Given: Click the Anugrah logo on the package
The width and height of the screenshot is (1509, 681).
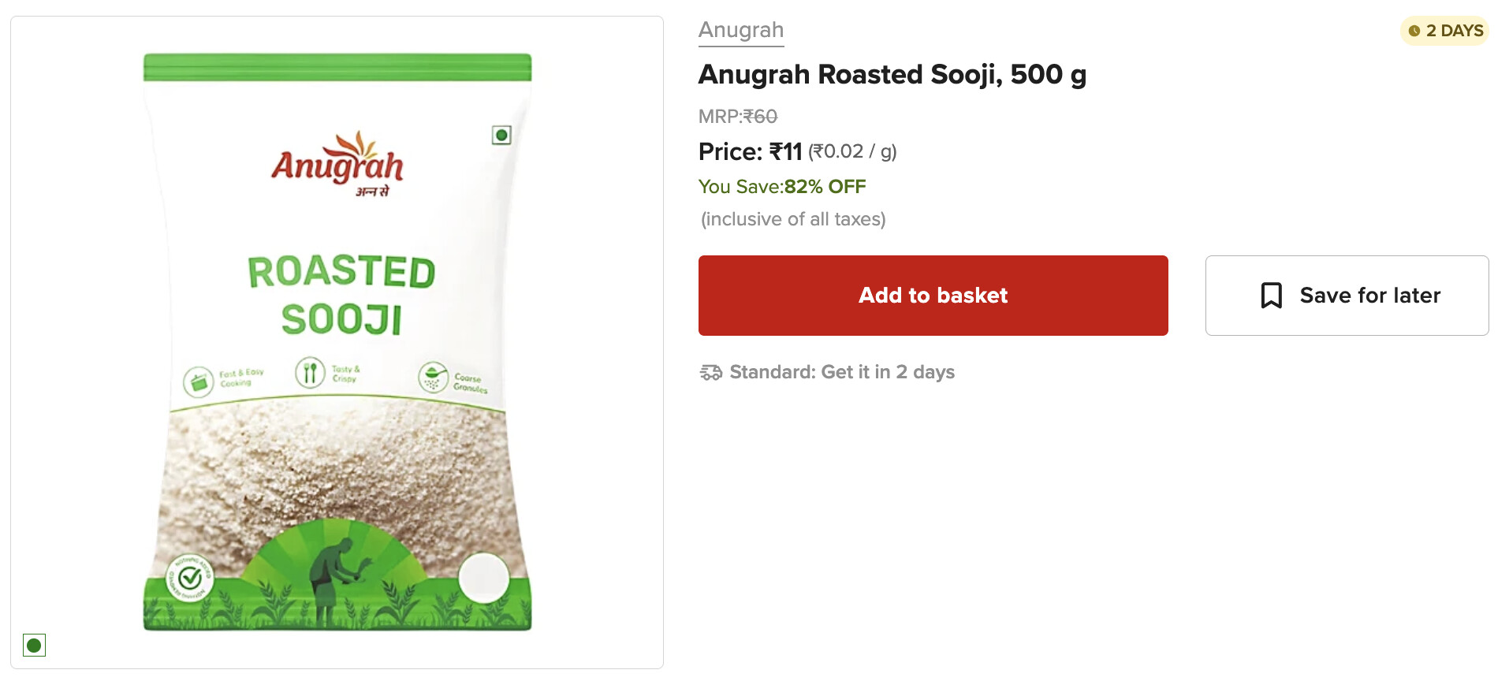Looking at the screenshot, I should [x=338, y=164].
